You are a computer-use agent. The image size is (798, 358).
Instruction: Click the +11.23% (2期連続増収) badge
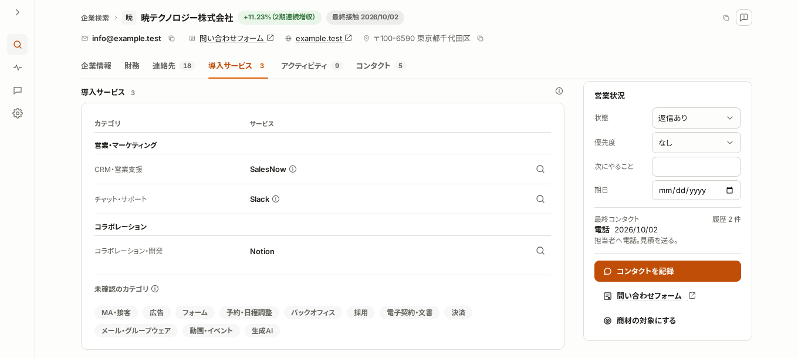[279, 18]
